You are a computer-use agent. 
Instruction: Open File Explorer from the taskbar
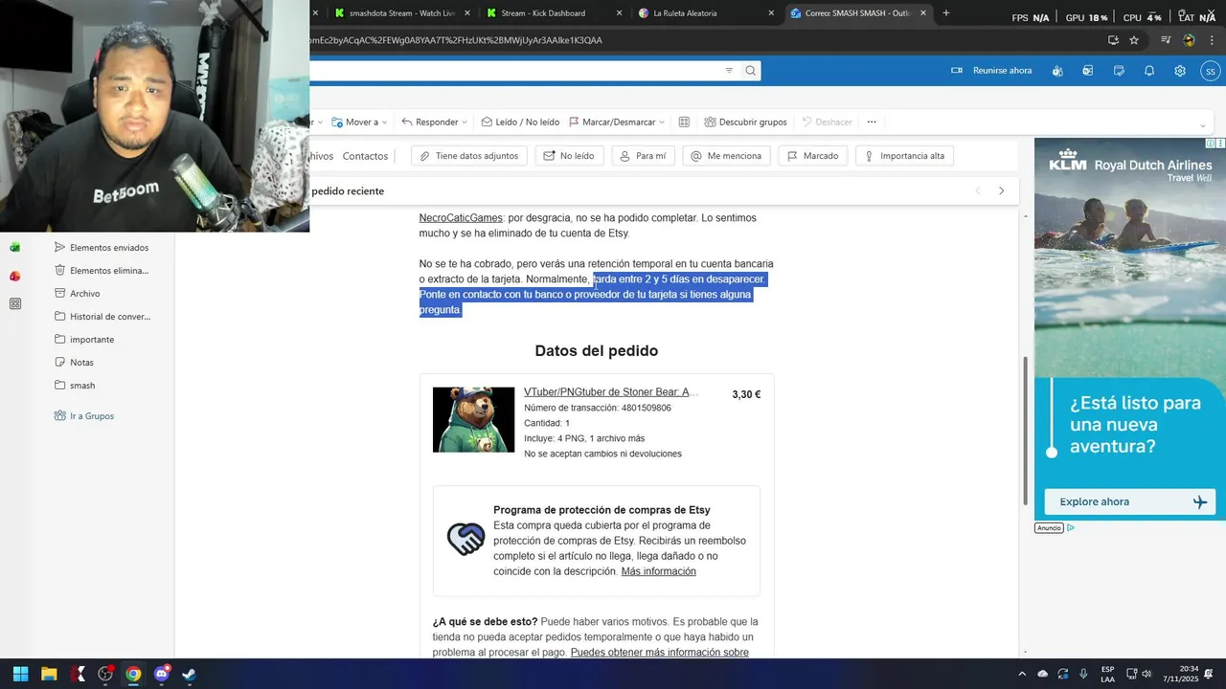(x=49, y=674)
